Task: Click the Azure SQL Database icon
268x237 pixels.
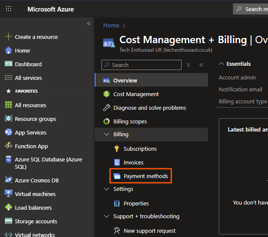Action: click(x=9, y=159)
